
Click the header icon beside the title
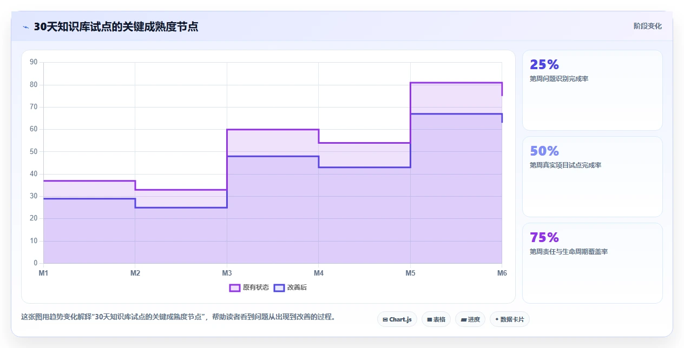(25, 27)
